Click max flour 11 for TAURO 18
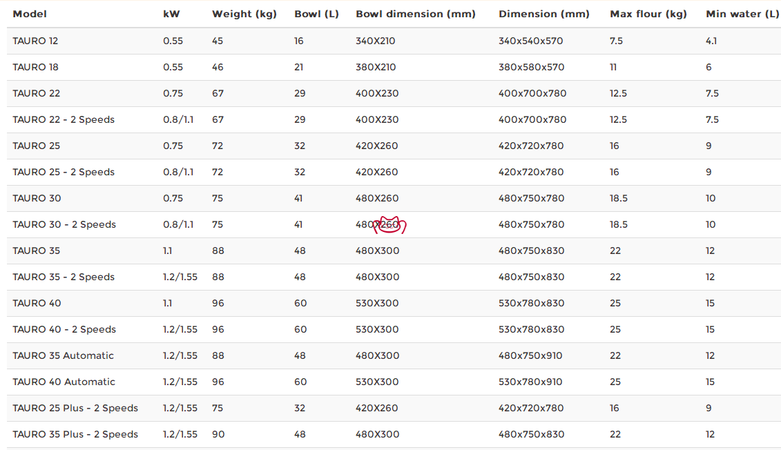Viewport: 781px width, 450px height. (x=613, y=67)
